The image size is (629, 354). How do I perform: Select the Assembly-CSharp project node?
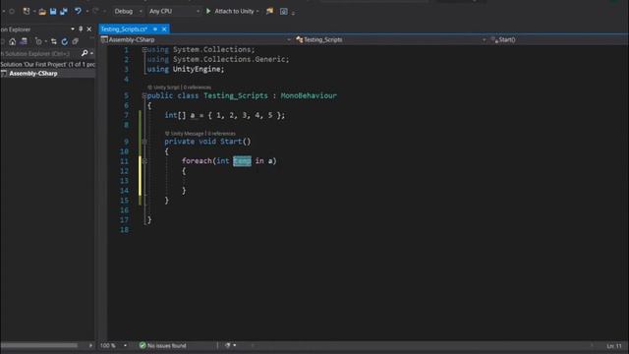pyautogui.click(x=32, y=74)
